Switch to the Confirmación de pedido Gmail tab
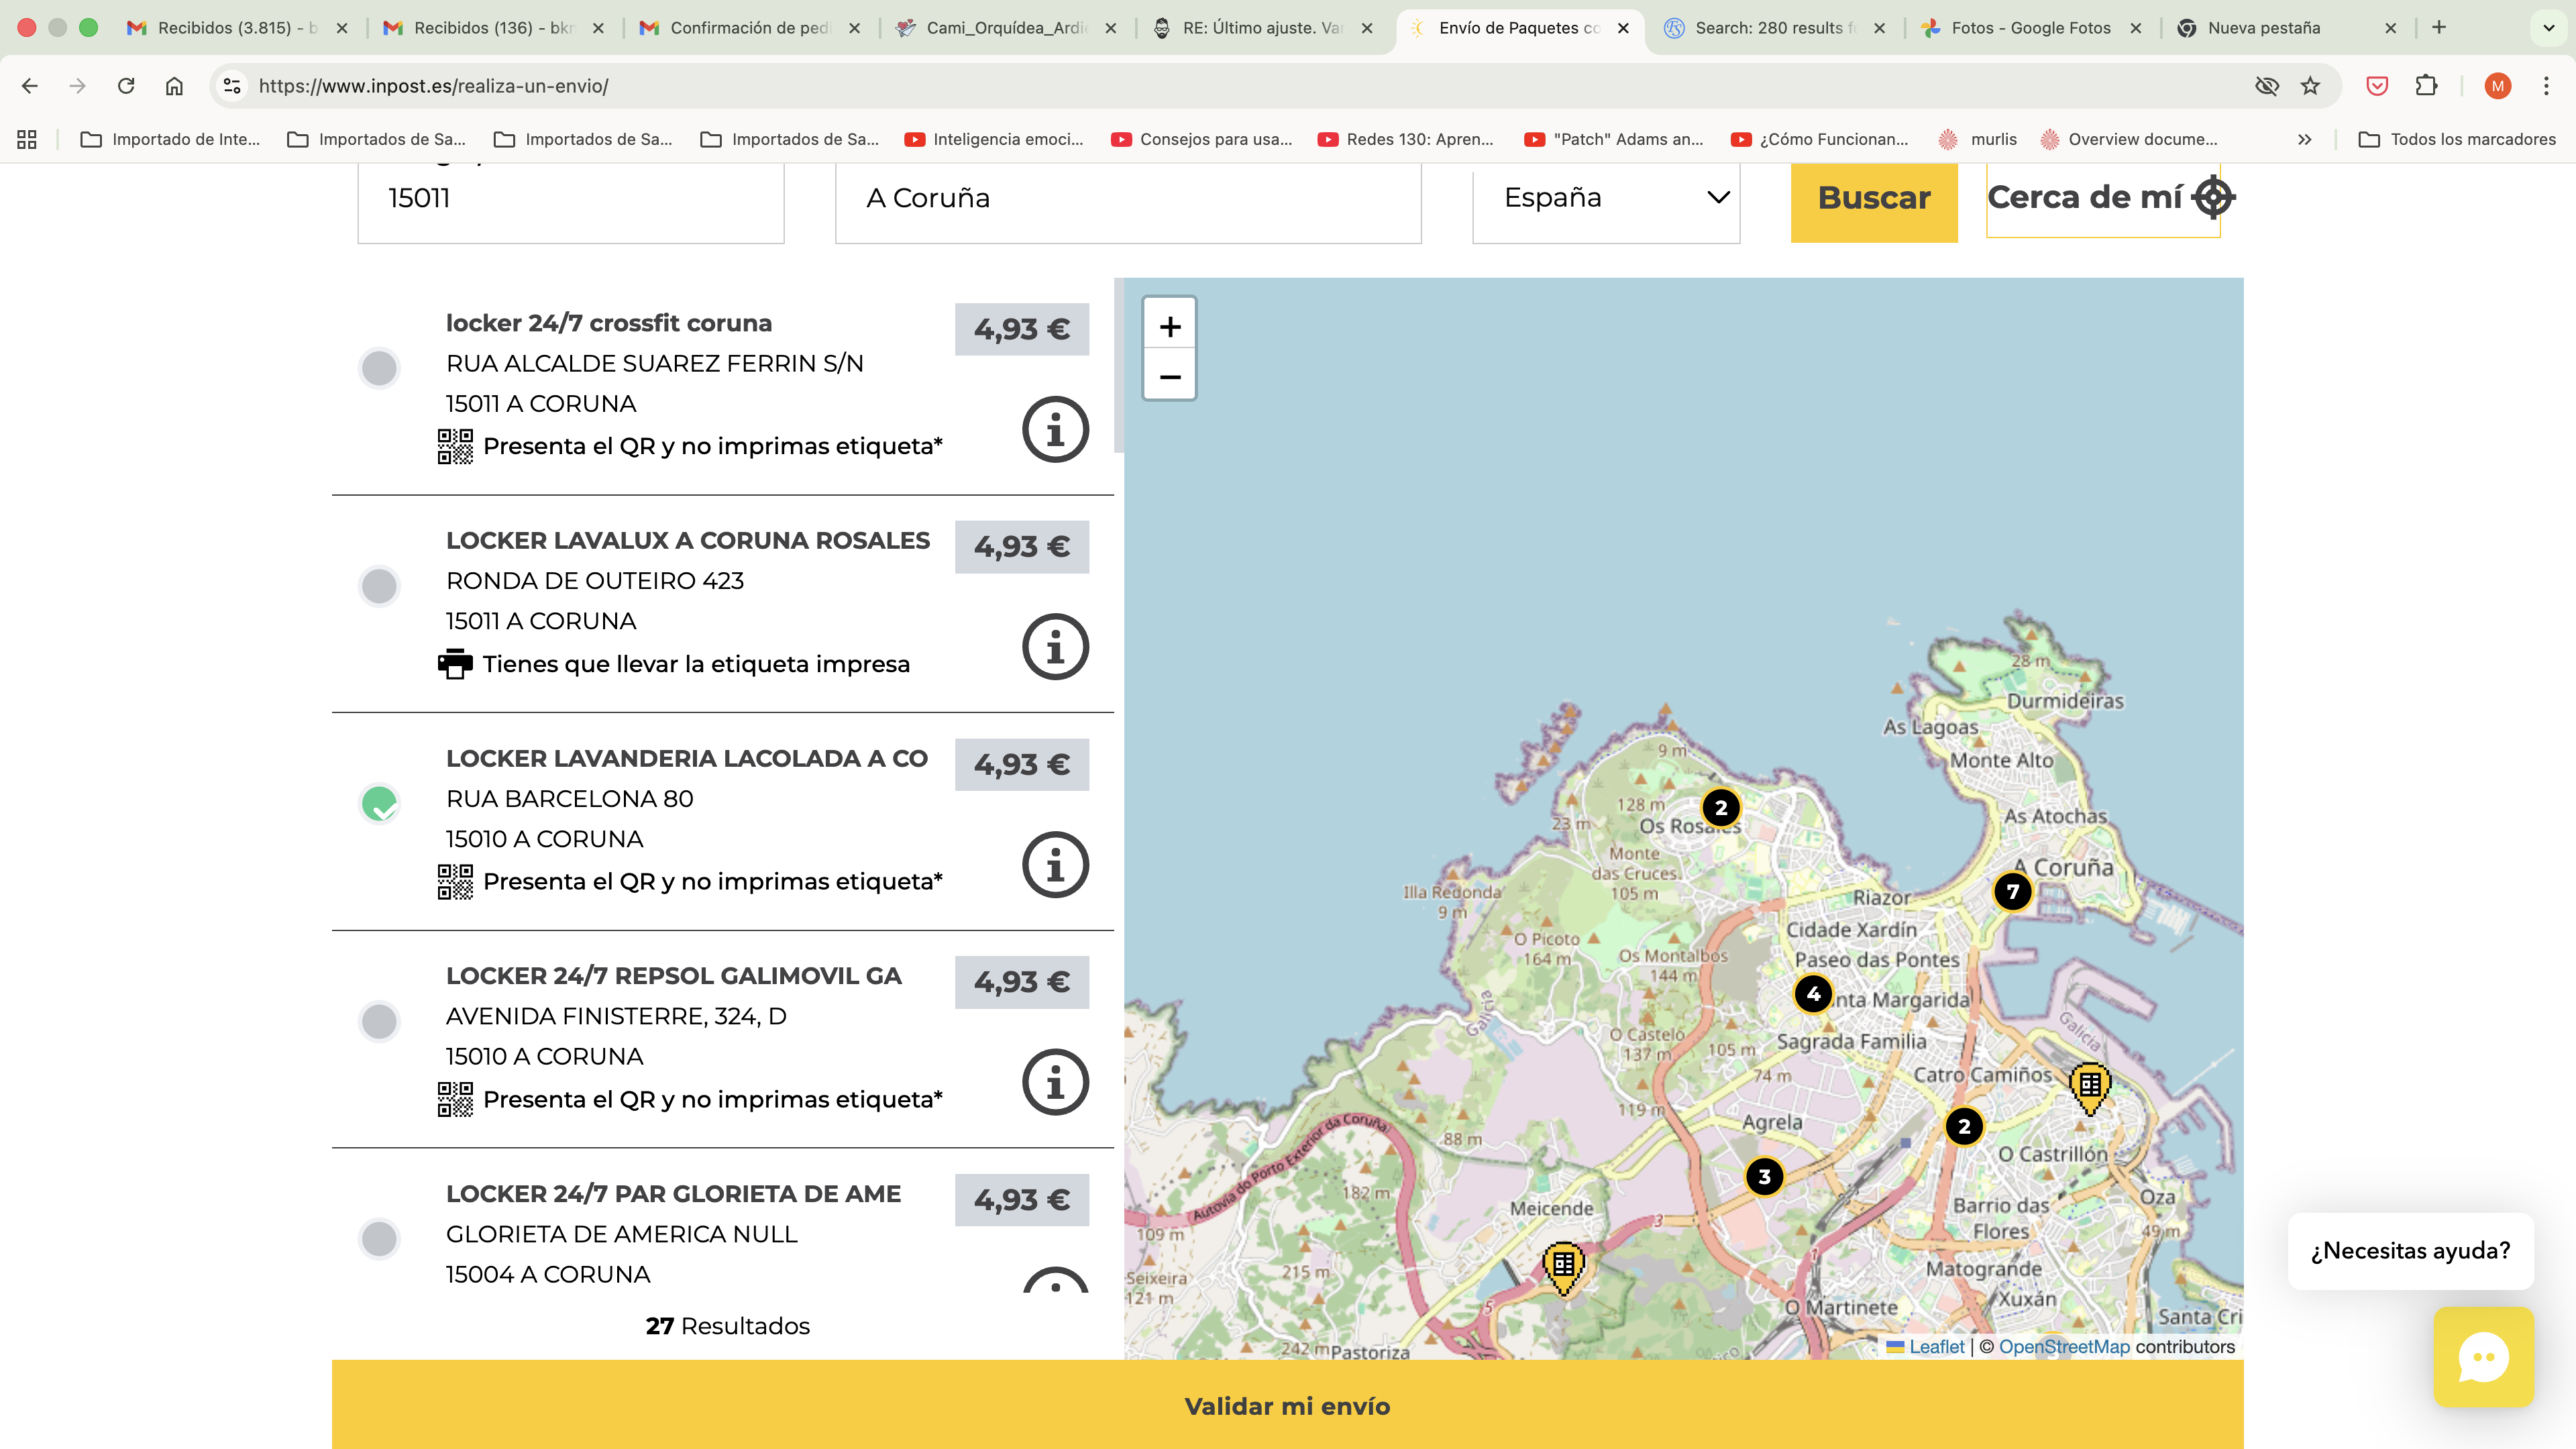 pyautogui.click(x=748, y=28)
